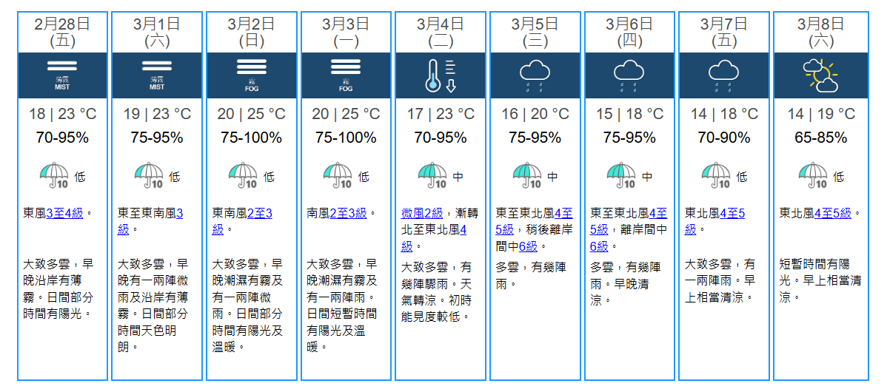
Task: Click the mist icon for 2月28日
Action: coord(62,75)
